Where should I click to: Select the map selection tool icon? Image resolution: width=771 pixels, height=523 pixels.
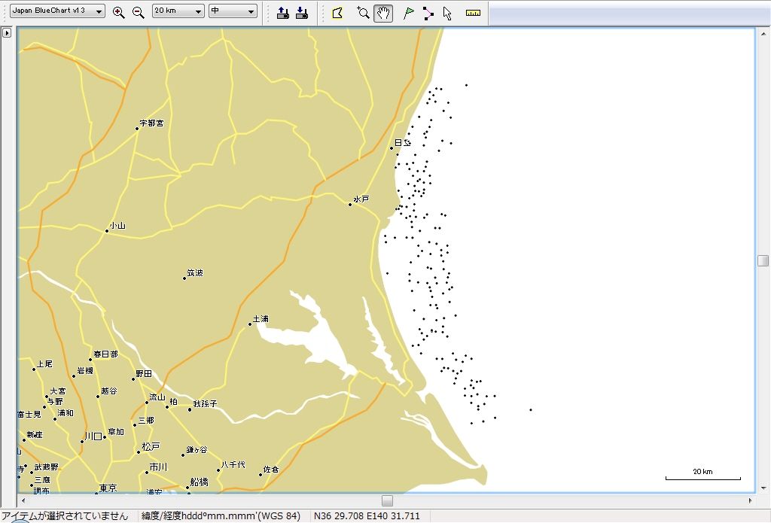[337, 13]
